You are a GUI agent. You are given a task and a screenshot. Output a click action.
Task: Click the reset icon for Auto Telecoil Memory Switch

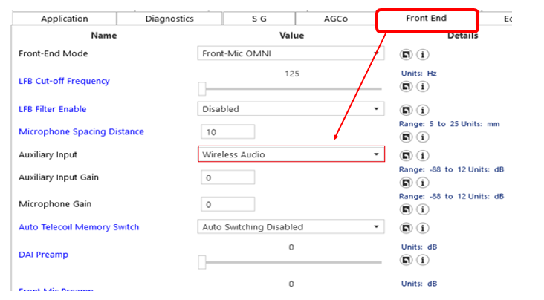point(407,227)
